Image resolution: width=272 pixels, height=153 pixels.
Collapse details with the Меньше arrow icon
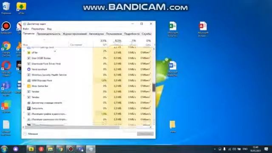coord(25,134)
